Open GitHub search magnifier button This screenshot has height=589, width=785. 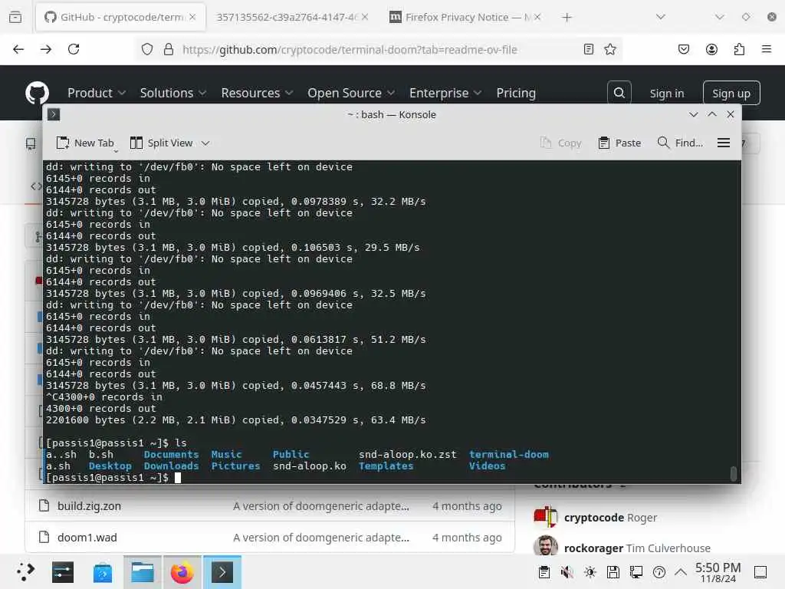pyautogui.click(x=619, y=93)
